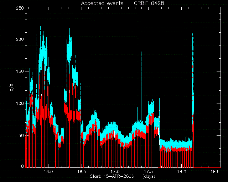
Task: Click the 100 y-axis tick label
Action: [x=20, y=103]
